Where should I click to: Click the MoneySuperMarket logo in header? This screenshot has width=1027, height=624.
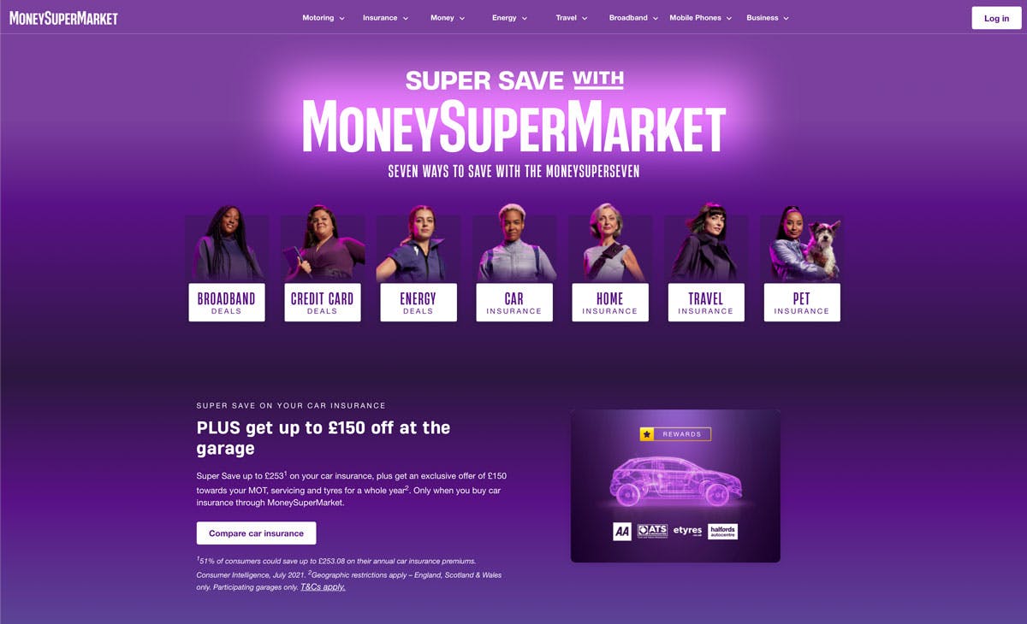(x=63, y=18)
